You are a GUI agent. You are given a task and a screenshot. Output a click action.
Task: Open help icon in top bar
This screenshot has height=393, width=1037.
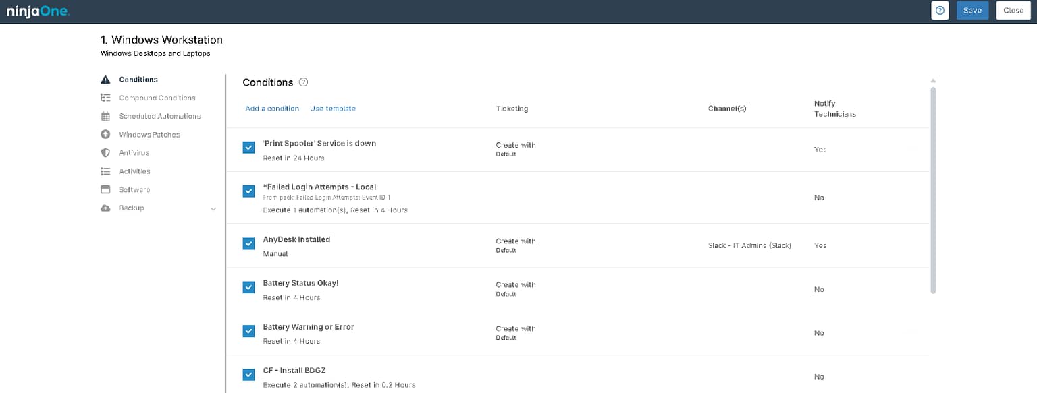[x=940, y=11]
